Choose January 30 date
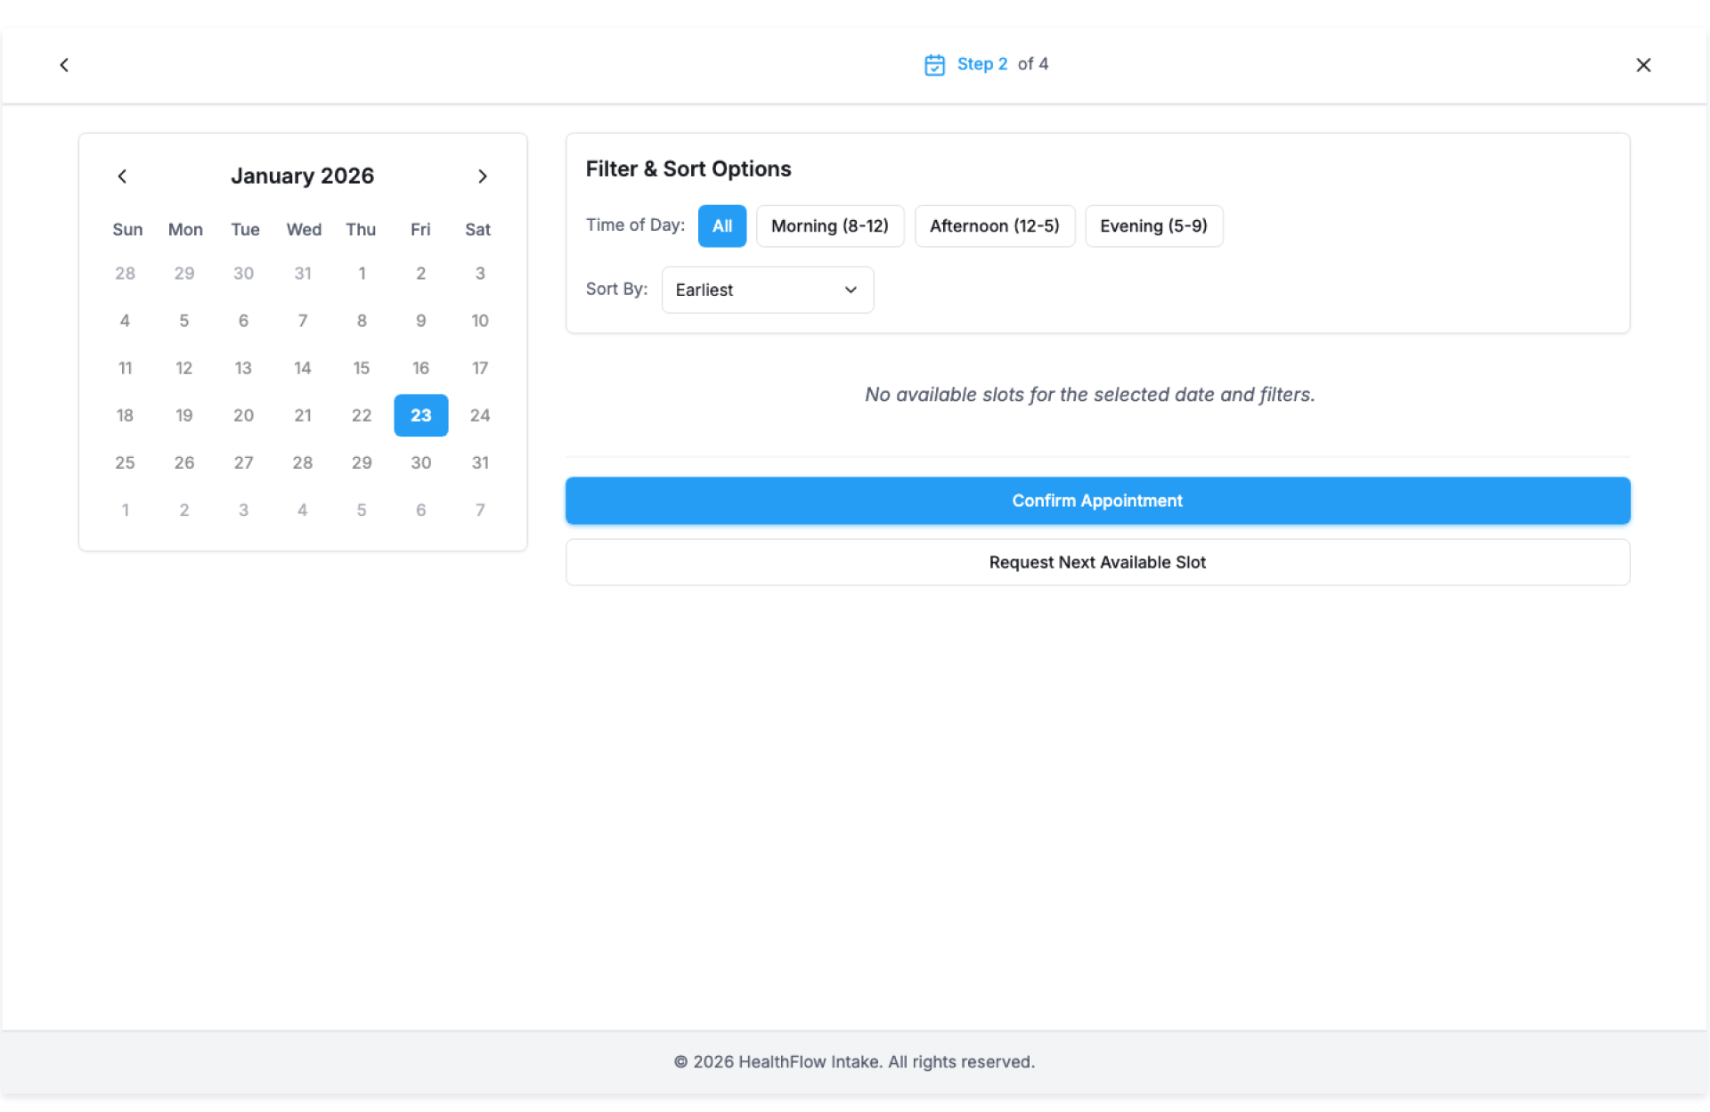 click(420, 462)
